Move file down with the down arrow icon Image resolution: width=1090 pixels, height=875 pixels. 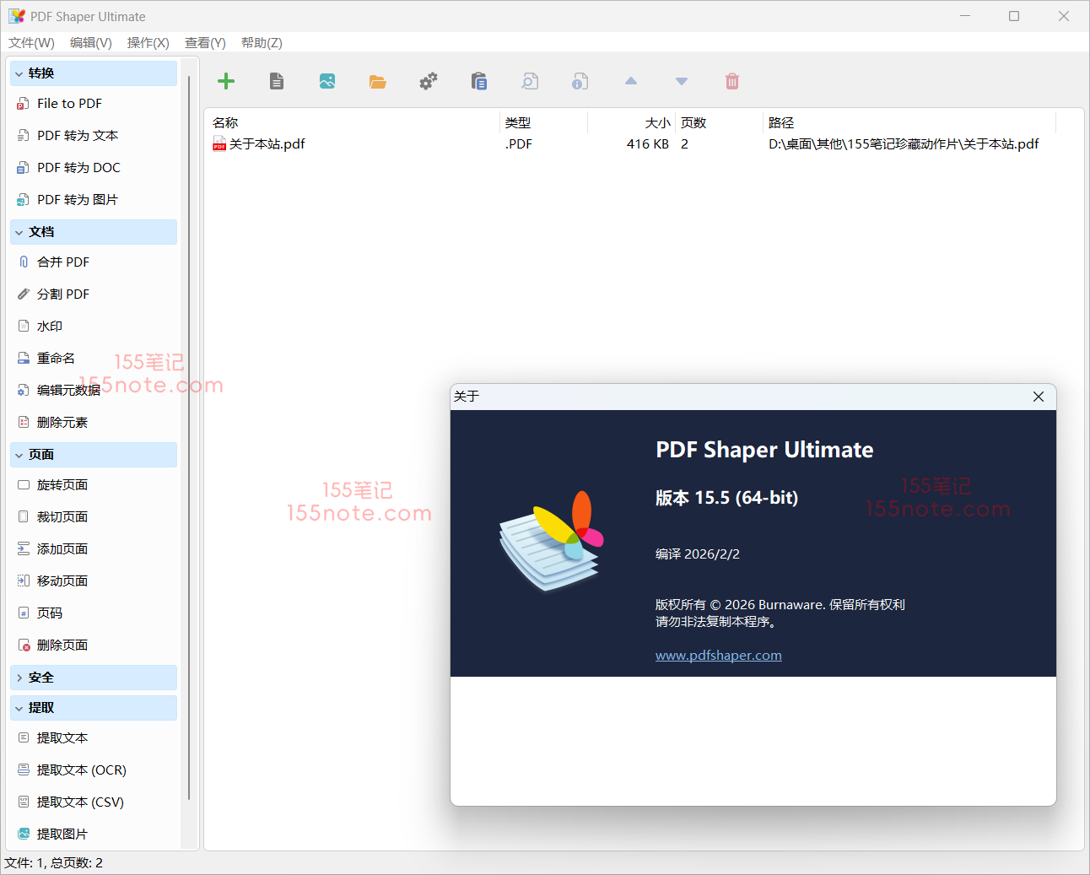pyautogui.click(x=682, y=81)
